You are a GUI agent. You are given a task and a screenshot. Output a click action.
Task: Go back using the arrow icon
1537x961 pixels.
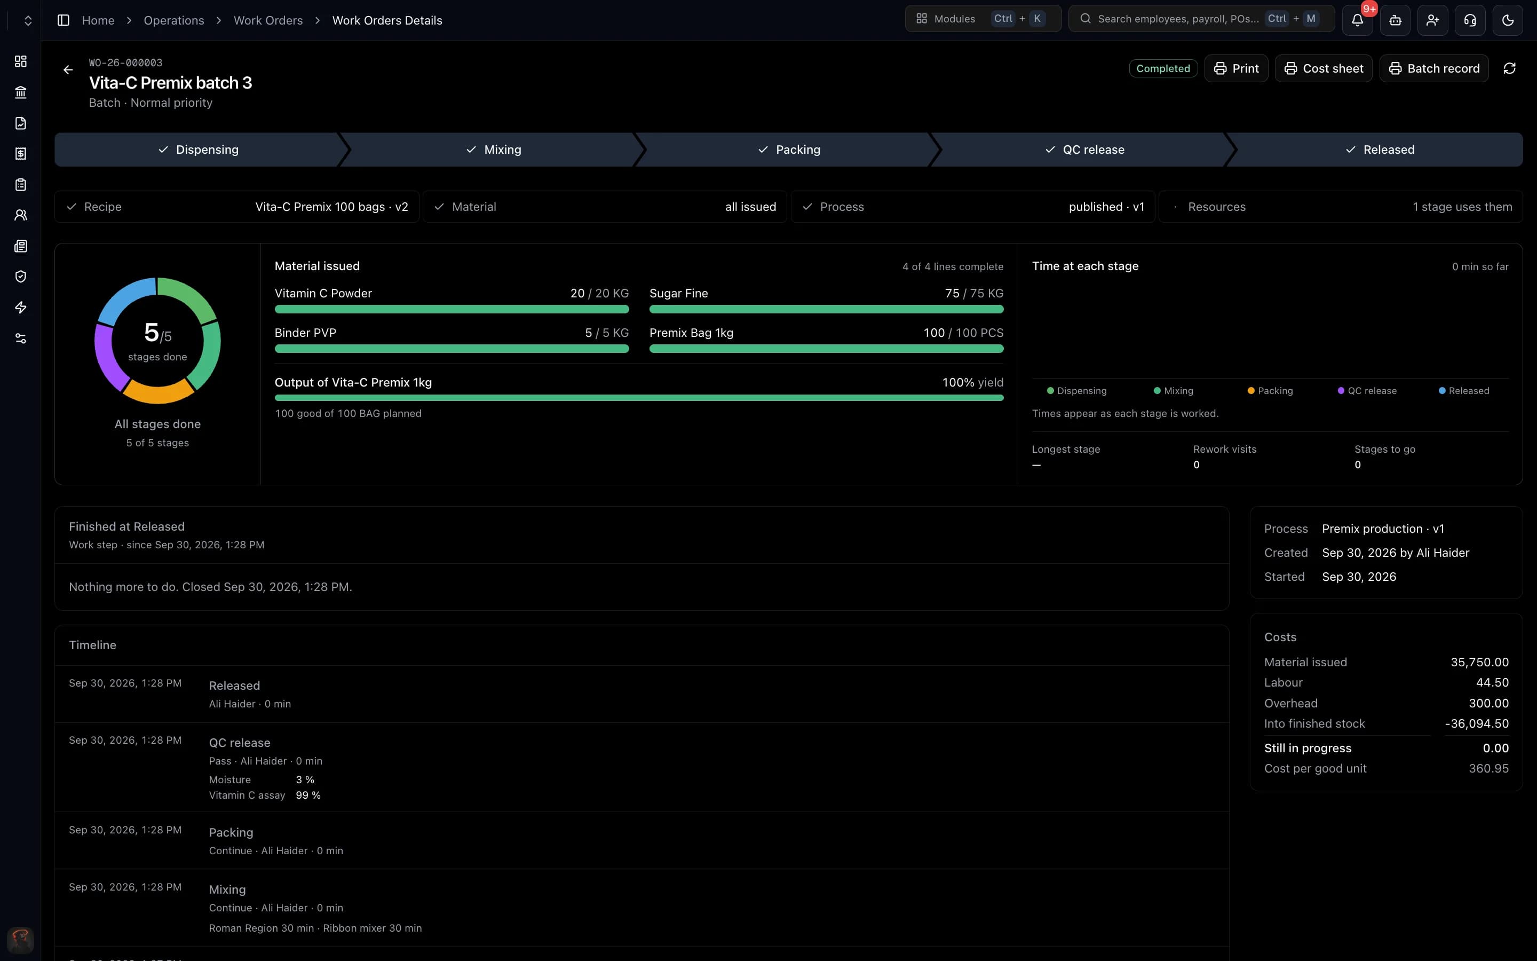68,70
